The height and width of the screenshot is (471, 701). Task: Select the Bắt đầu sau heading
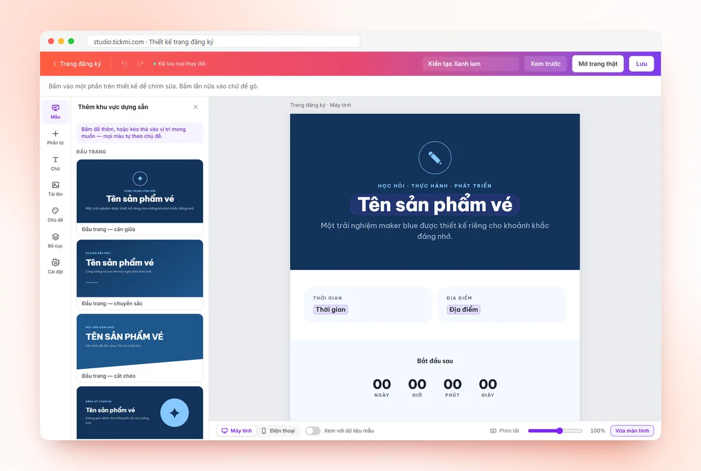(435, 361)
